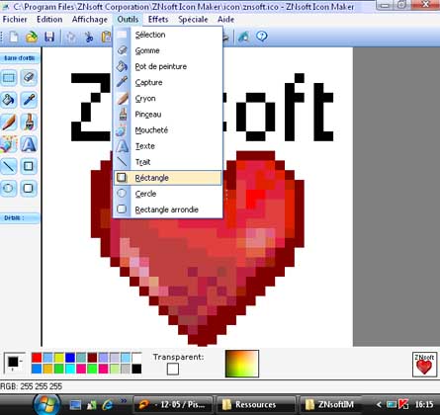The height and width of the screenshot is (415, 440).
Task: Open the Affichage menu
Action: pos(90,20)
